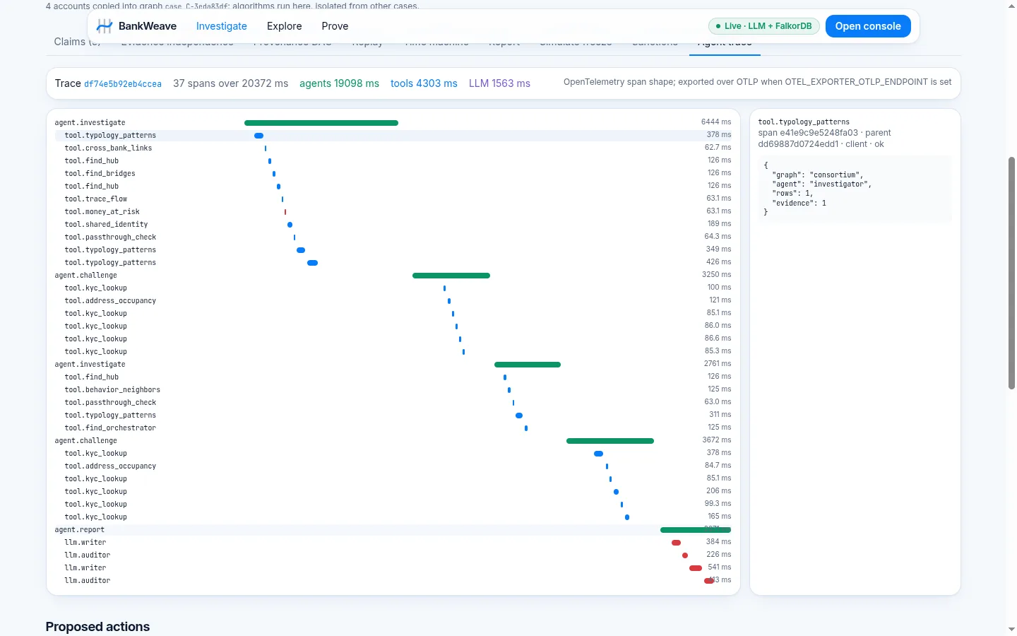Screen dimensions: 1017x636
Task: Click the green timeline bar of agent.report
Action: pos(696,530)
